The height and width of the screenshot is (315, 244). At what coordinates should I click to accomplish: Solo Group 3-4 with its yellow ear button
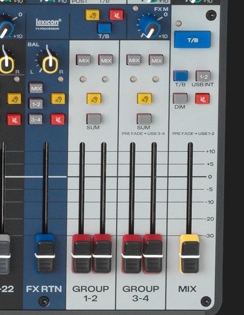(144, 98)
